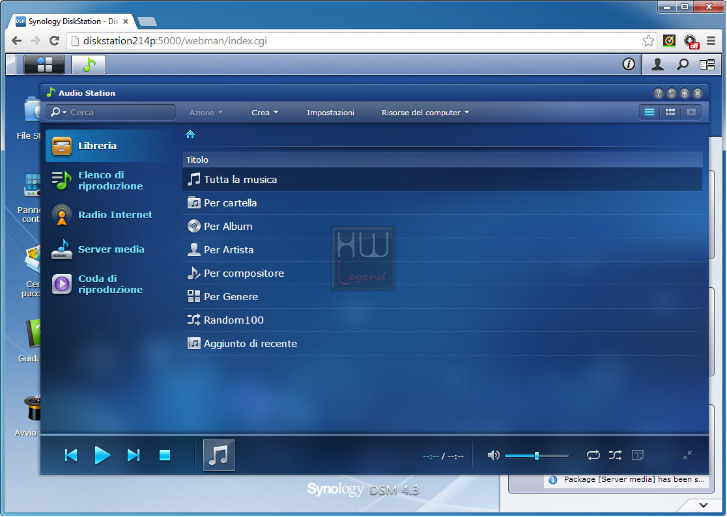727x517 pixels.
Task: Mute the volume speaker icon
Action: [493, 455]
